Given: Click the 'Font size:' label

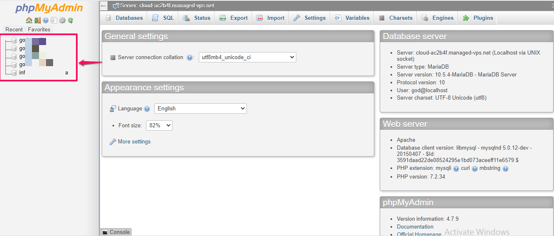Looking at the screenshot, I should (130, 125).
